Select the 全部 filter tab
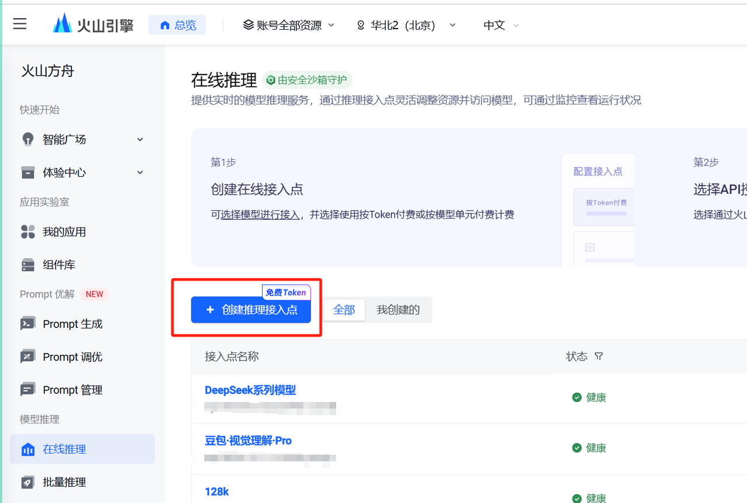 tap(344, 310)
